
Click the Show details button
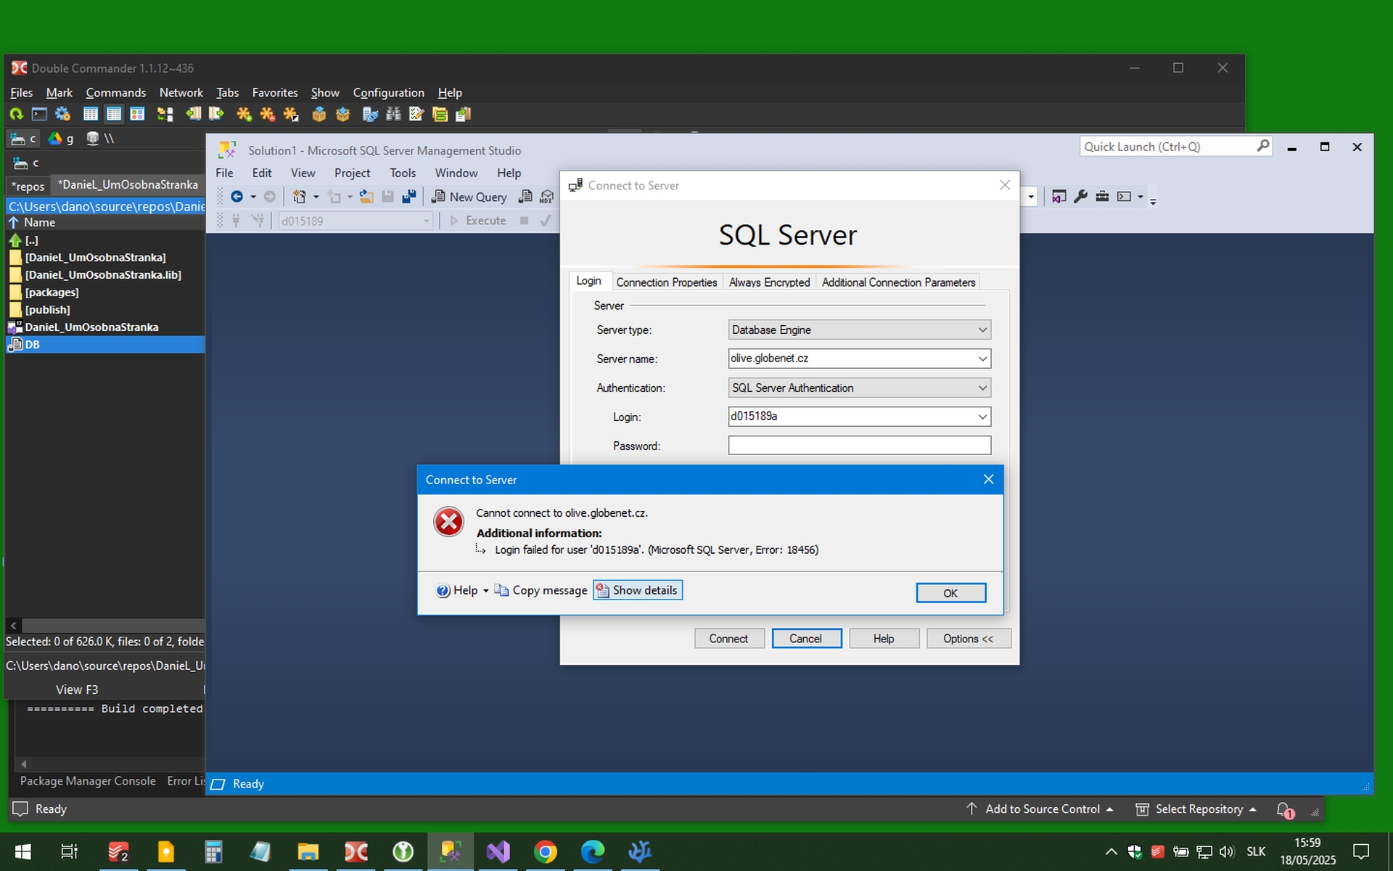pyautogui.click(x=638, y=590)
